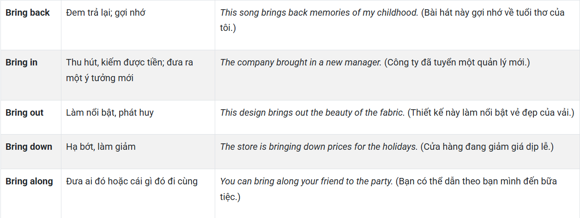The height and width of the screenshot is (218, 580).
Task: Click the "Bring out" bold term
Action: point(24,113)
